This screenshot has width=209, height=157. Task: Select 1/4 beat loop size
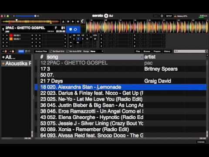click(78, 35)
